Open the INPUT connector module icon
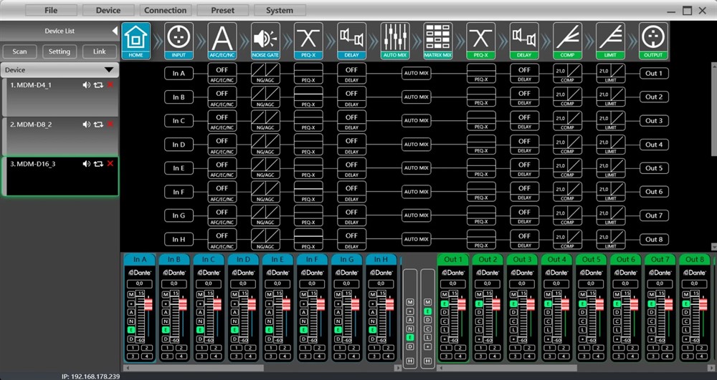Screen dimensions: 717x380 click(179, 39)
